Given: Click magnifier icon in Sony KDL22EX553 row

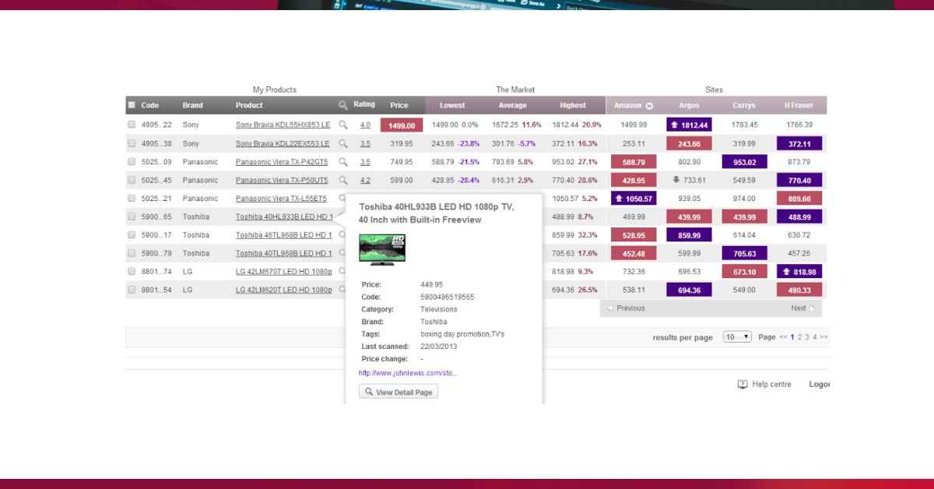Looking at the screenshot, I should [342, 143].
